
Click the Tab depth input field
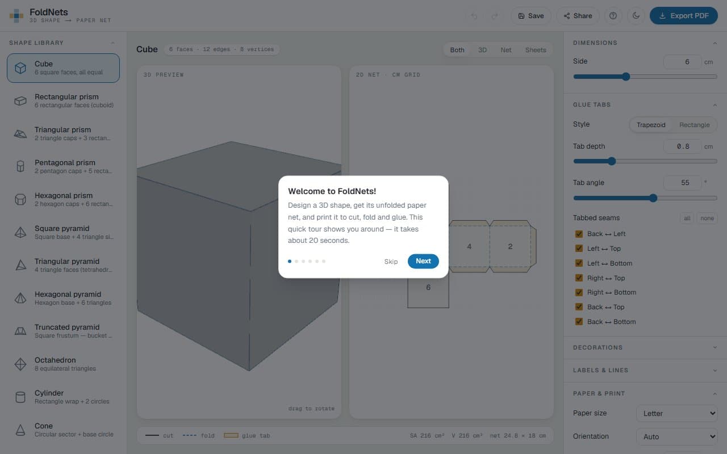click(683, 146)
